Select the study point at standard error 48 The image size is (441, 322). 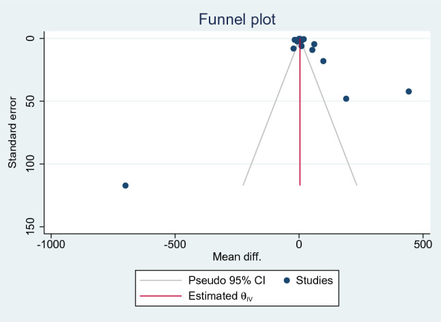tap(346, 98)
